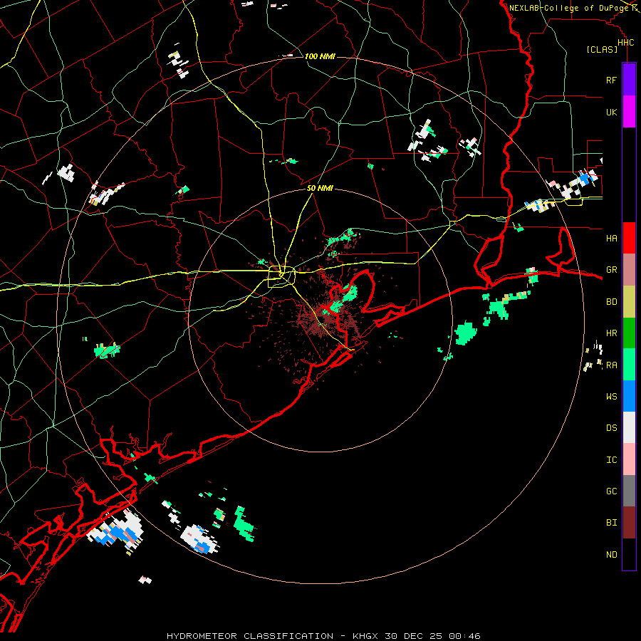The width and height of the screenshot is (641, 641).
Task: Select the GR legend color block
Action: [x=629, y=270]
